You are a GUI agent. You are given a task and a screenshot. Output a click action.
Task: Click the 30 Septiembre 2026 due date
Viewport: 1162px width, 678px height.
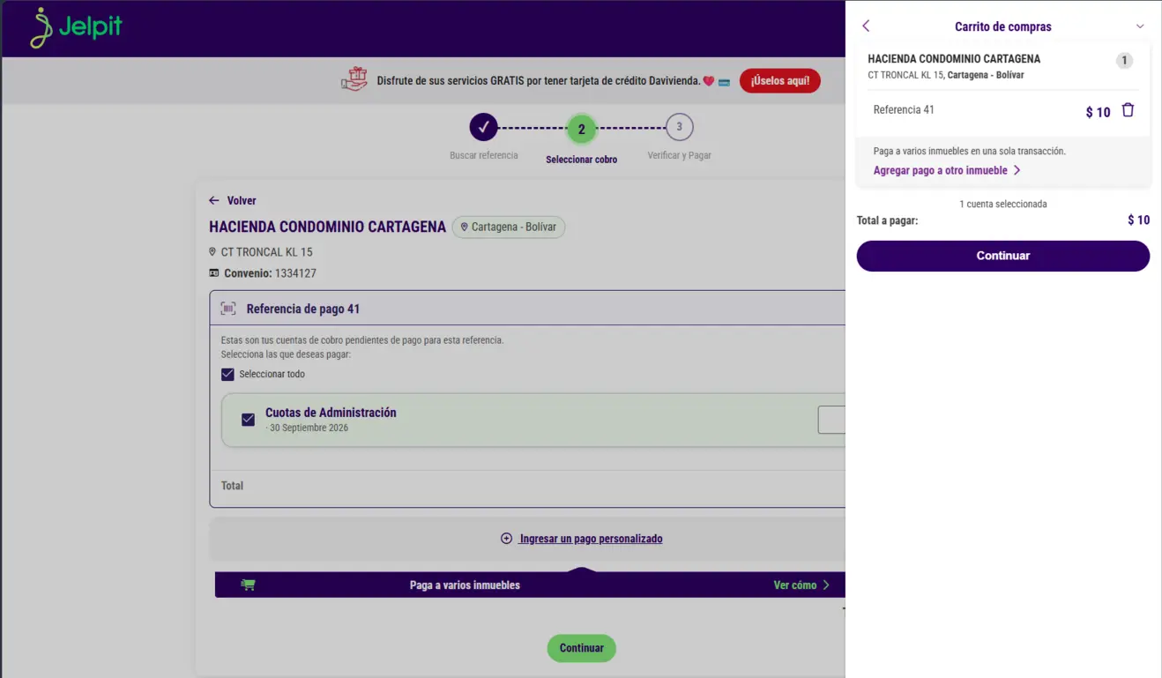click(309, 428)
